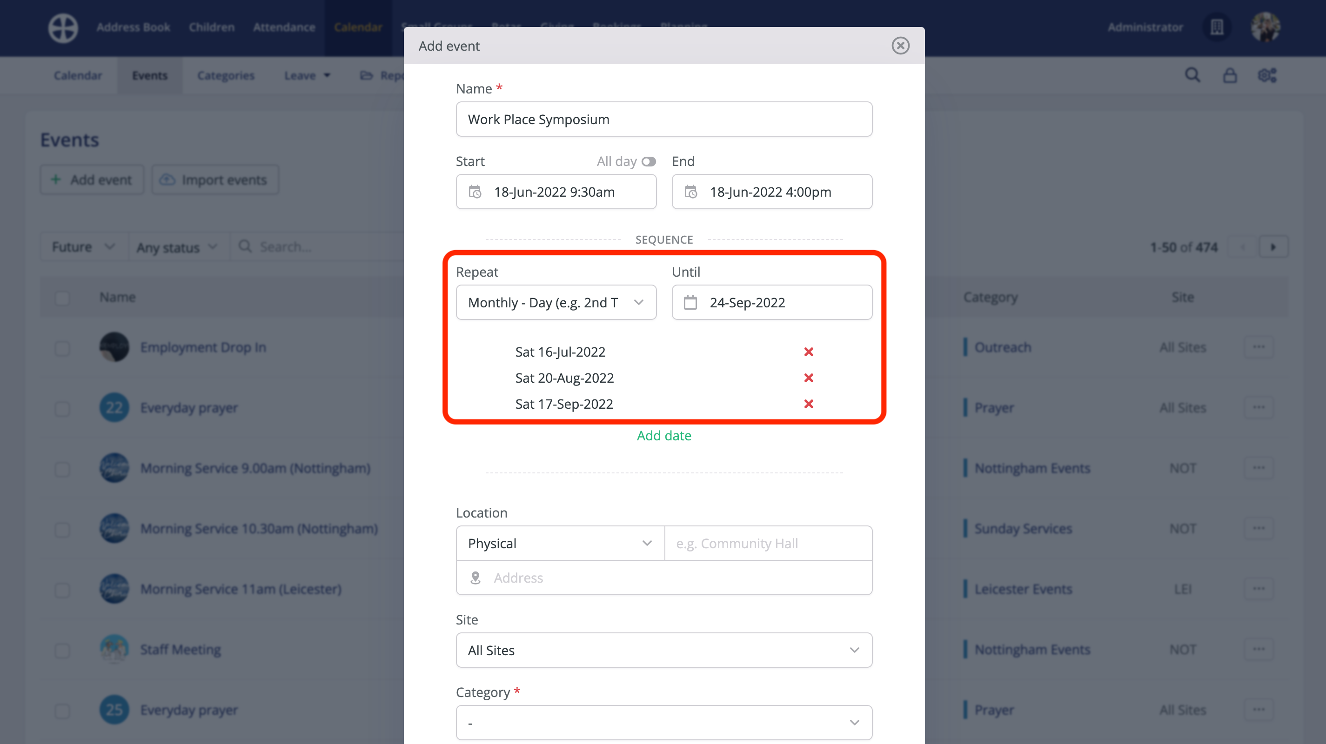Click inside the event Name input field

663,119
